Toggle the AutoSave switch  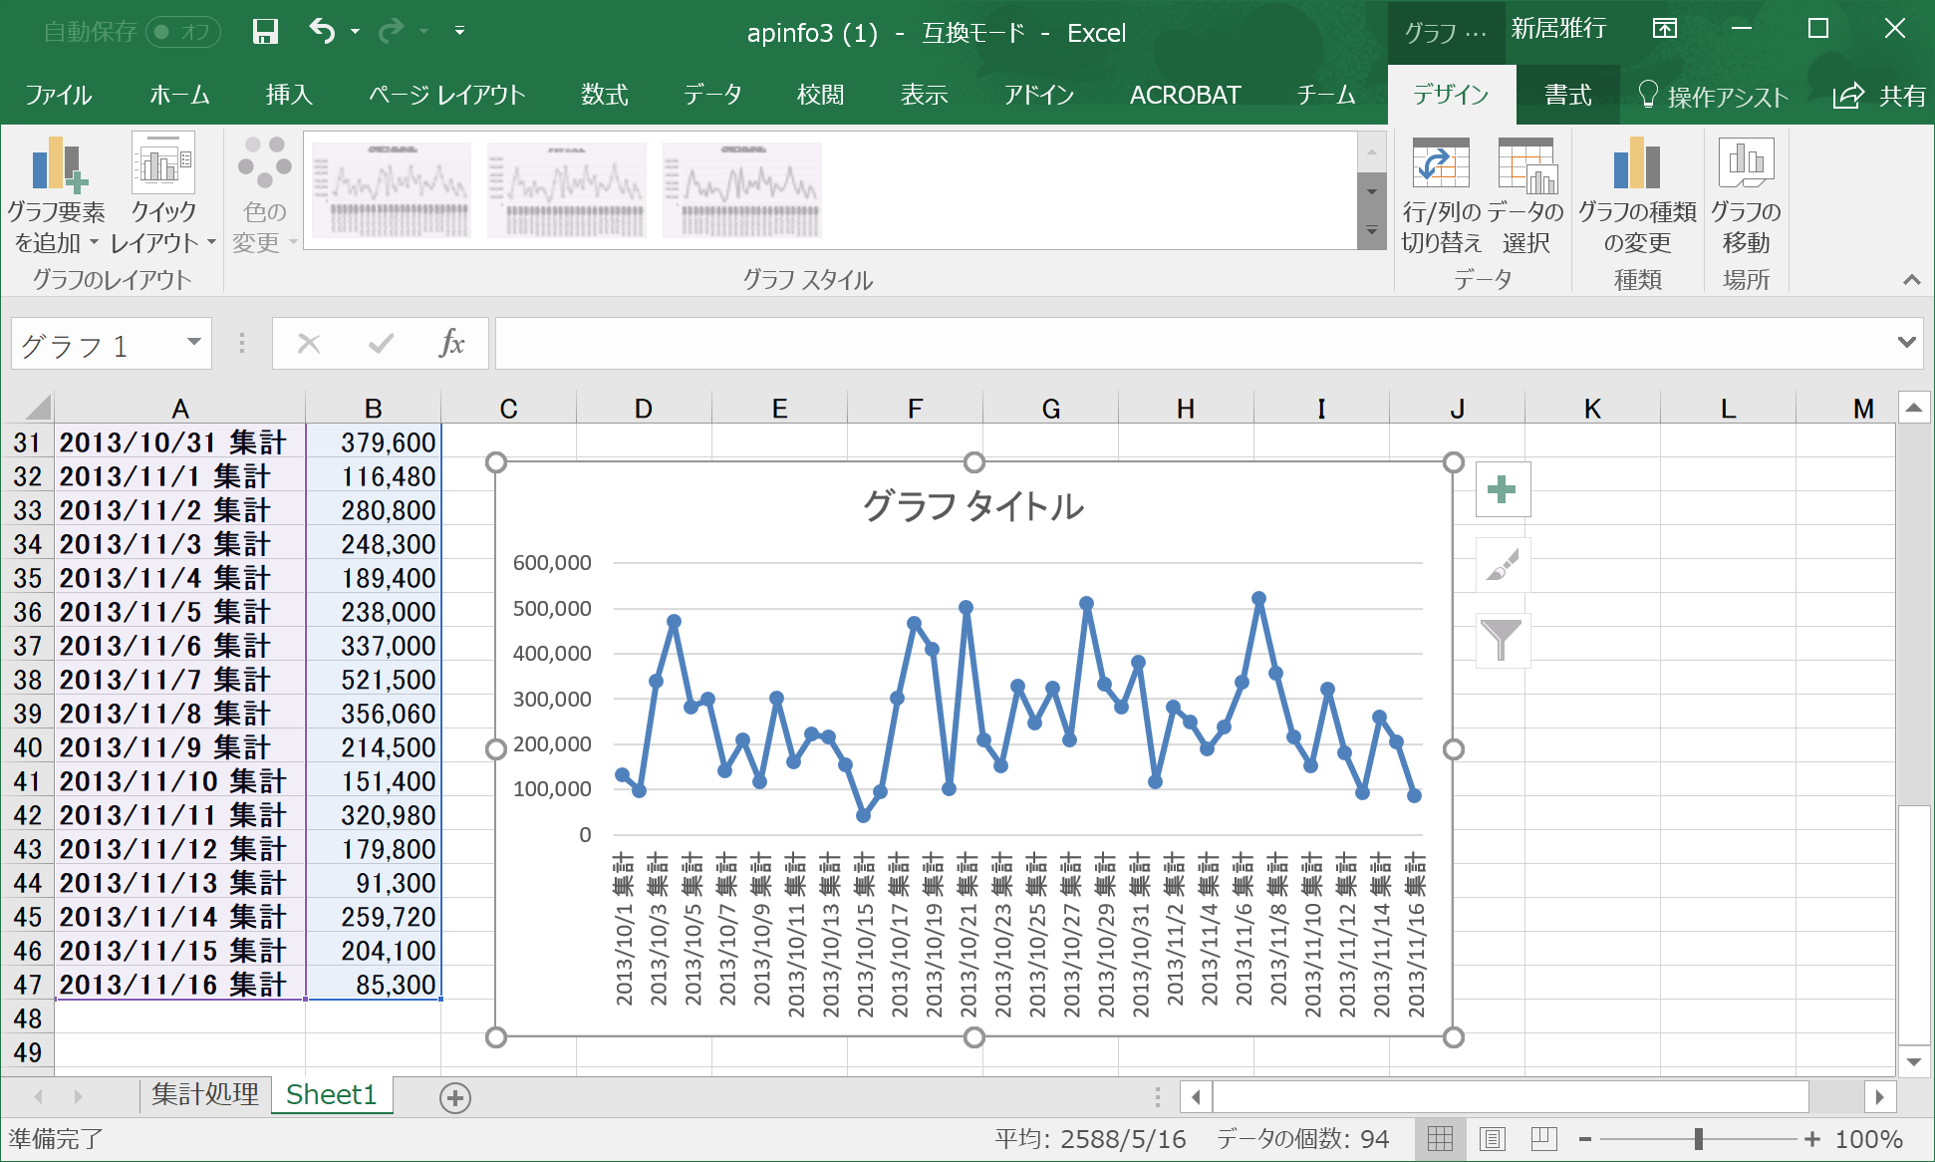(182, 32)
